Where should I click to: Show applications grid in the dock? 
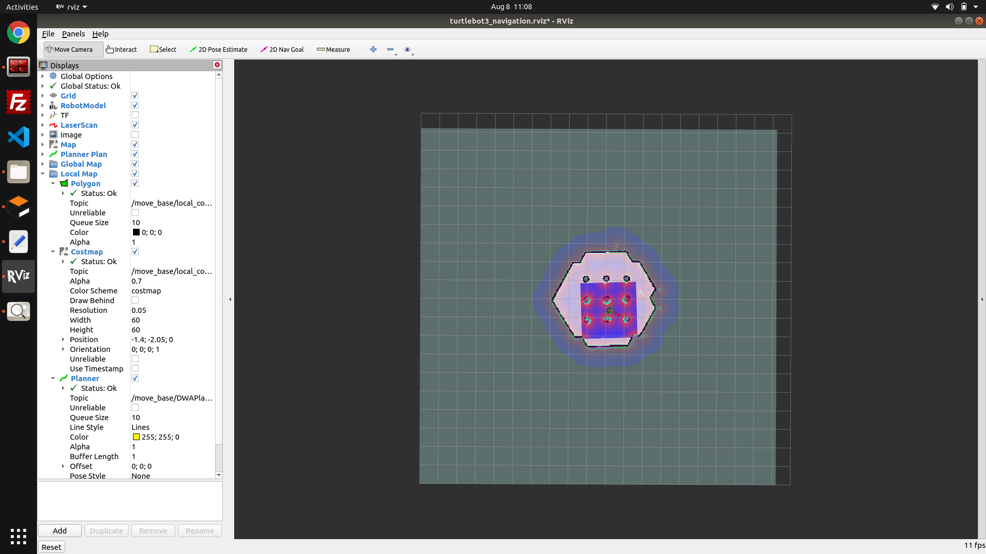tap(18, 537)
